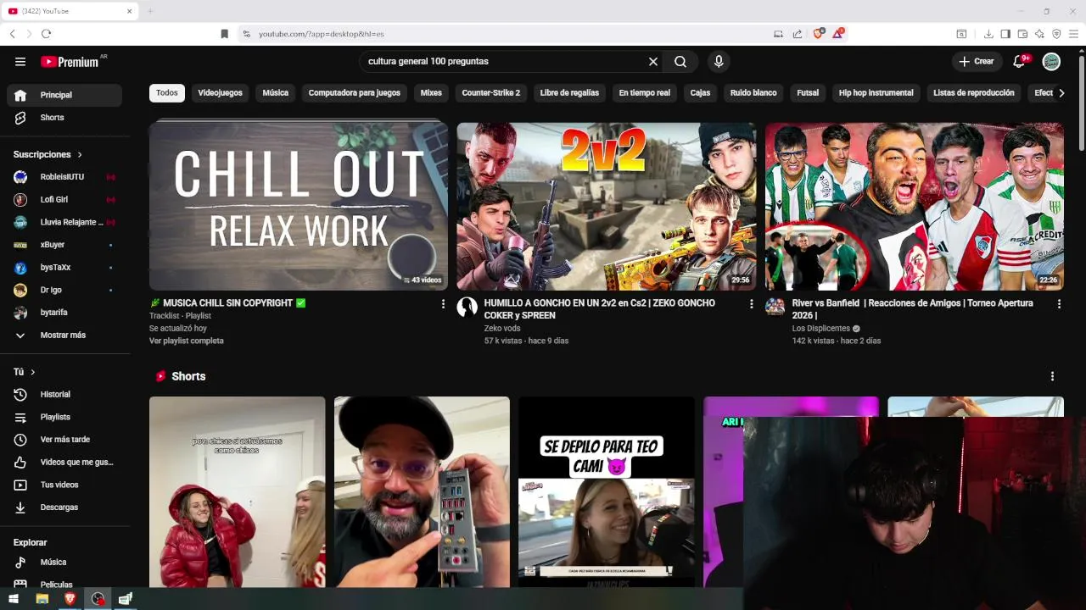This screenshot has height=610, width=1086.
Task: Open the Los Displicentes channel name
Action: point(821,329)
